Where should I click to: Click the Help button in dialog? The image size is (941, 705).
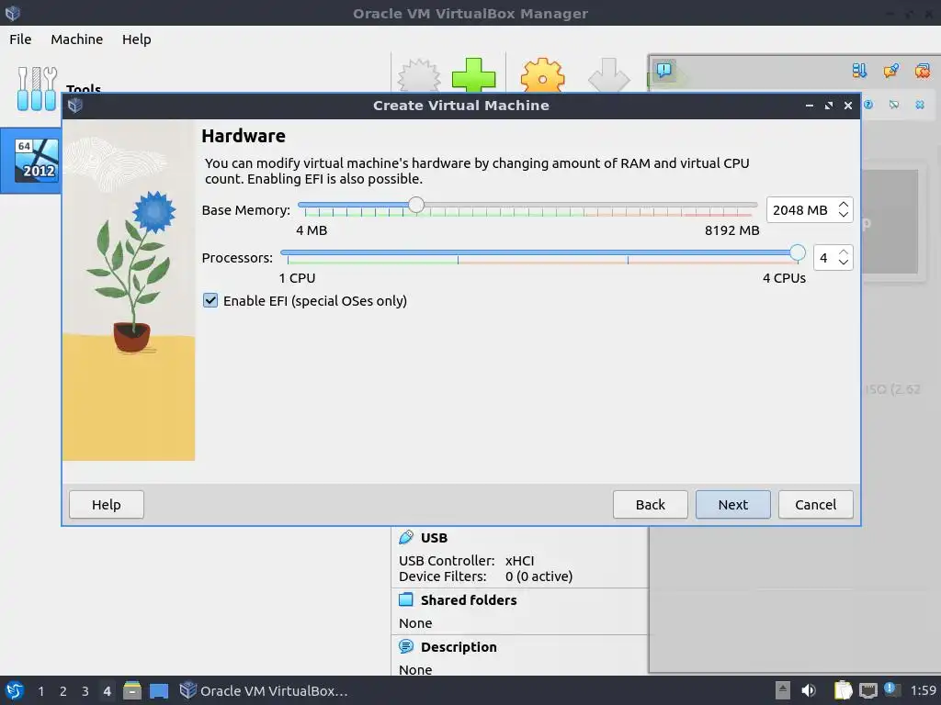click(107, 504)
